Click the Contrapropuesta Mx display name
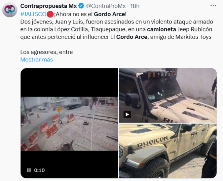223x181 pixels. pos(49,6)
